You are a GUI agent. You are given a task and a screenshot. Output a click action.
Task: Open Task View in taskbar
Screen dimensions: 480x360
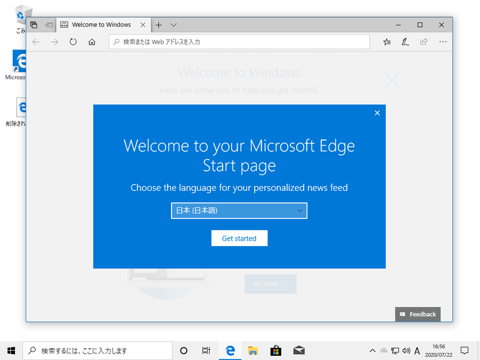click(206, 351)
